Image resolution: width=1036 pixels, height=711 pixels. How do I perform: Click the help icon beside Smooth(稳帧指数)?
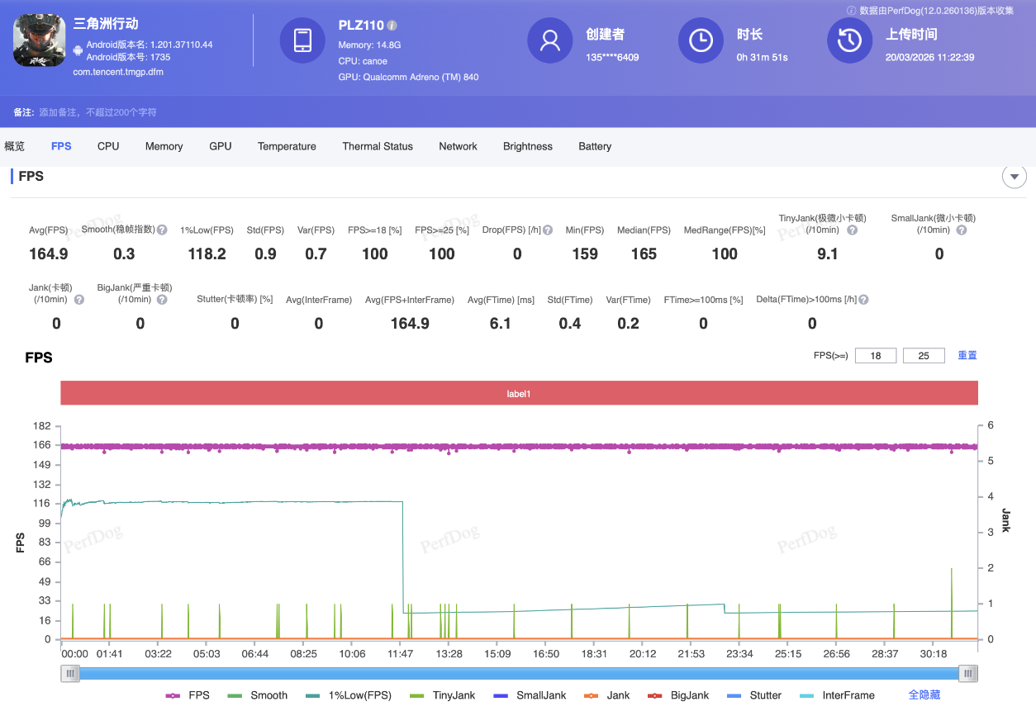[x=163, y=230]
